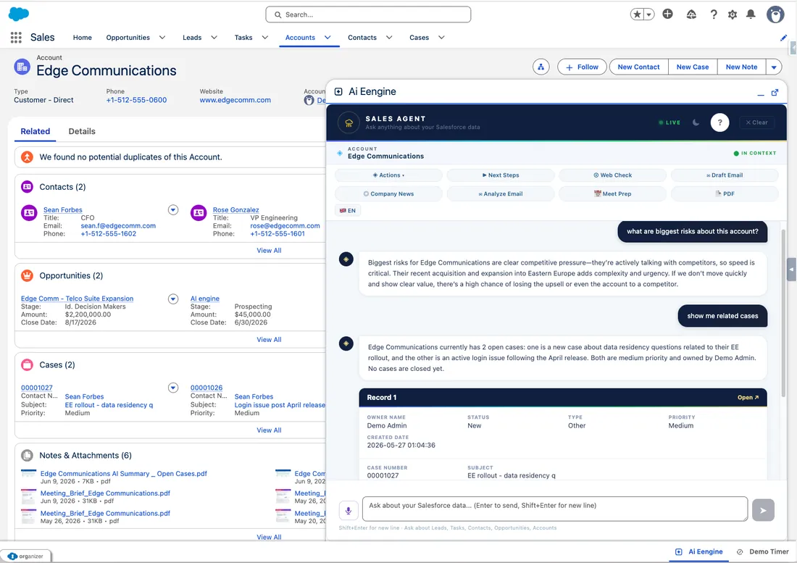Click the Draft Email quick action
Image resolution: width=797 pixels, height=563 pixels.
pyautogui.click(x=725, y=175)
